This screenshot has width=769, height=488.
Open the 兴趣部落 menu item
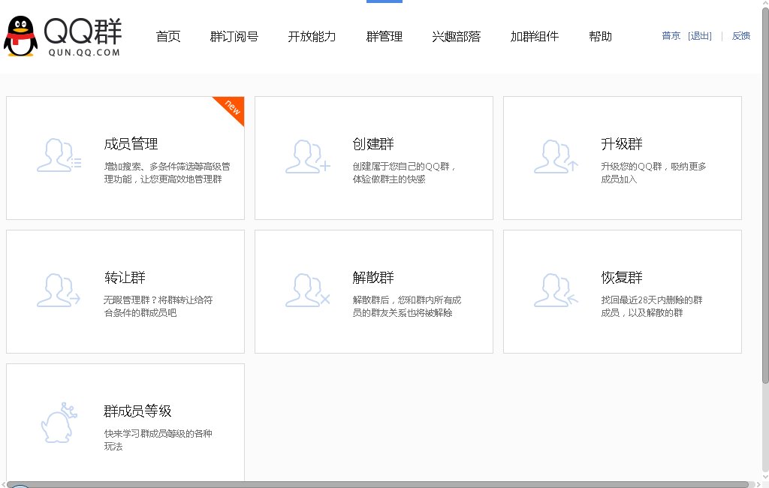point(457,35)
